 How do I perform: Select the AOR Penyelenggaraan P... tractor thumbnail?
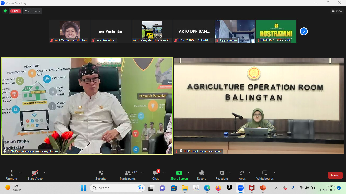click(x=152, y=31)
